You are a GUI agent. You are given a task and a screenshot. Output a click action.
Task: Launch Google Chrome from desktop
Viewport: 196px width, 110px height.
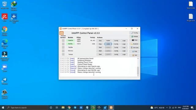point(5,31)
